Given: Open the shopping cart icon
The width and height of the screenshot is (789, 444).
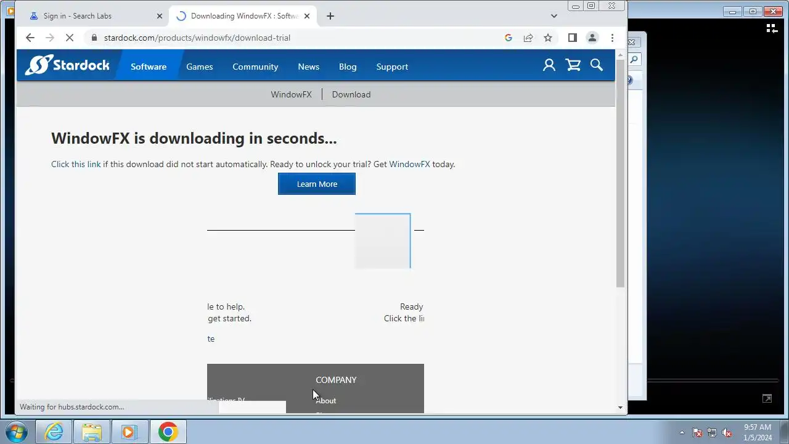Looking at the screenshot, I should tap(573, 65).
